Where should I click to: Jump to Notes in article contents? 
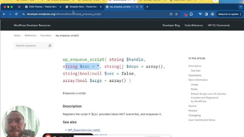(194, 89)
